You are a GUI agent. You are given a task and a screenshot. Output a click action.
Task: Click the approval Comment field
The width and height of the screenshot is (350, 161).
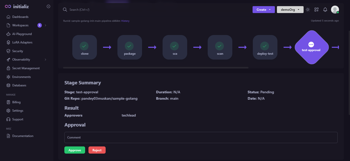tap(201, 137)
